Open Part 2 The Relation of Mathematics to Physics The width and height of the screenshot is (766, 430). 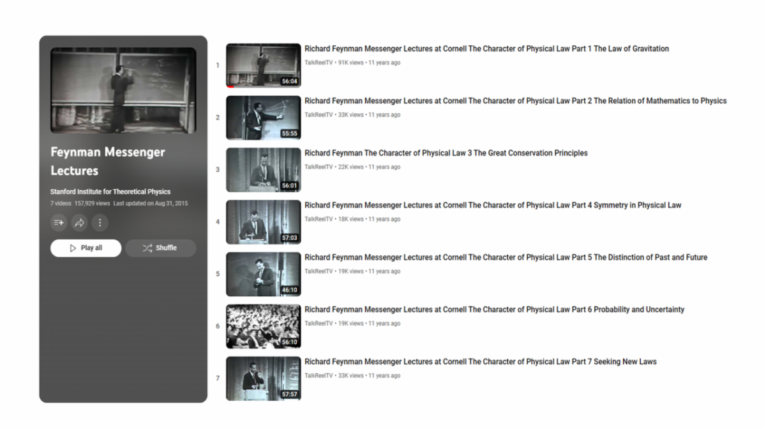point(515,101)
